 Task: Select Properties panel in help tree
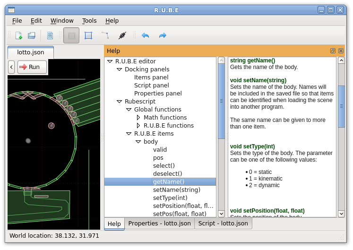158,94
